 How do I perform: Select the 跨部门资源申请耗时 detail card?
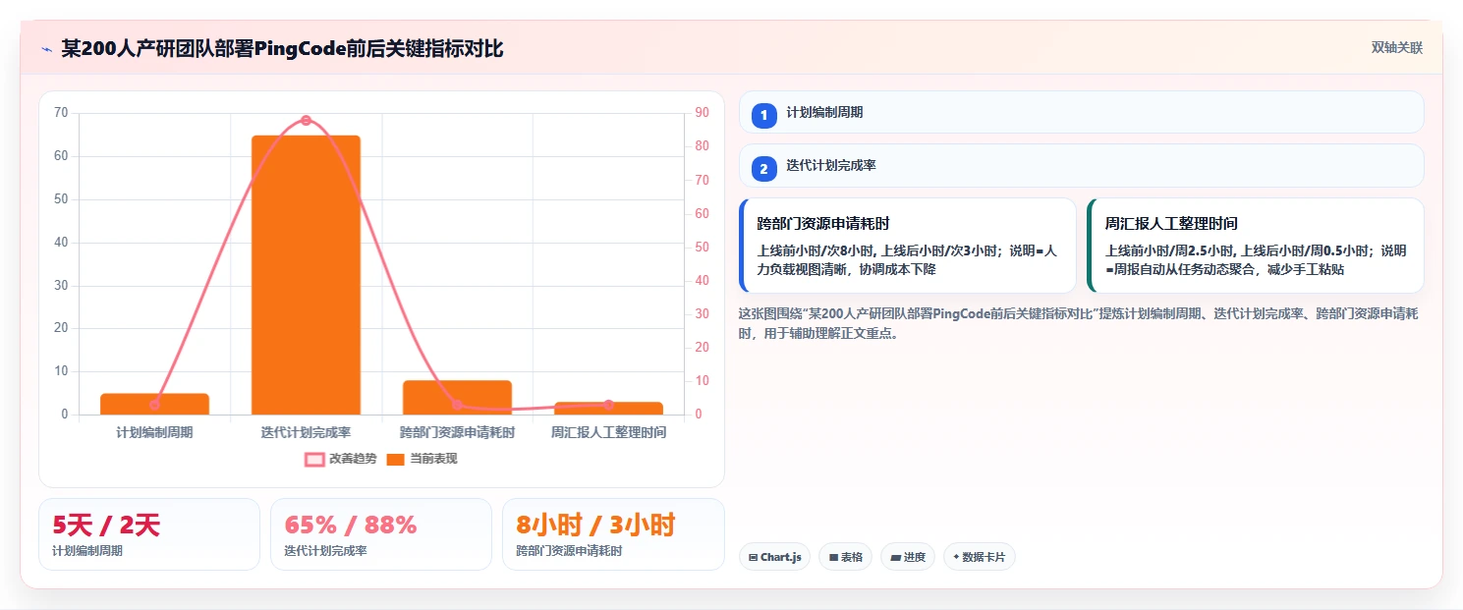(x=908, y=246)
